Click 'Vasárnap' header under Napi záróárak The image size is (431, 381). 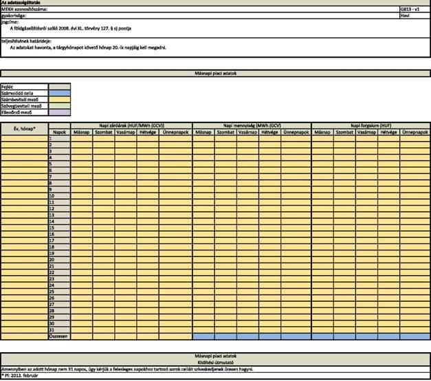[126, 132]
